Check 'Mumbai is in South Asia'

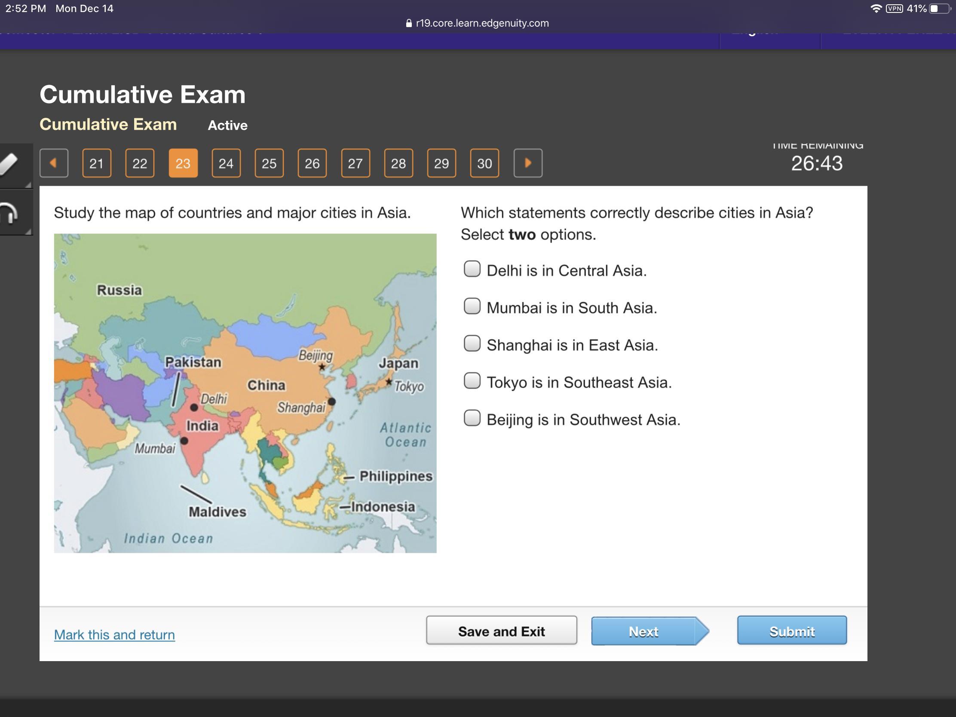pyautogui.click(x=472, y=306)
